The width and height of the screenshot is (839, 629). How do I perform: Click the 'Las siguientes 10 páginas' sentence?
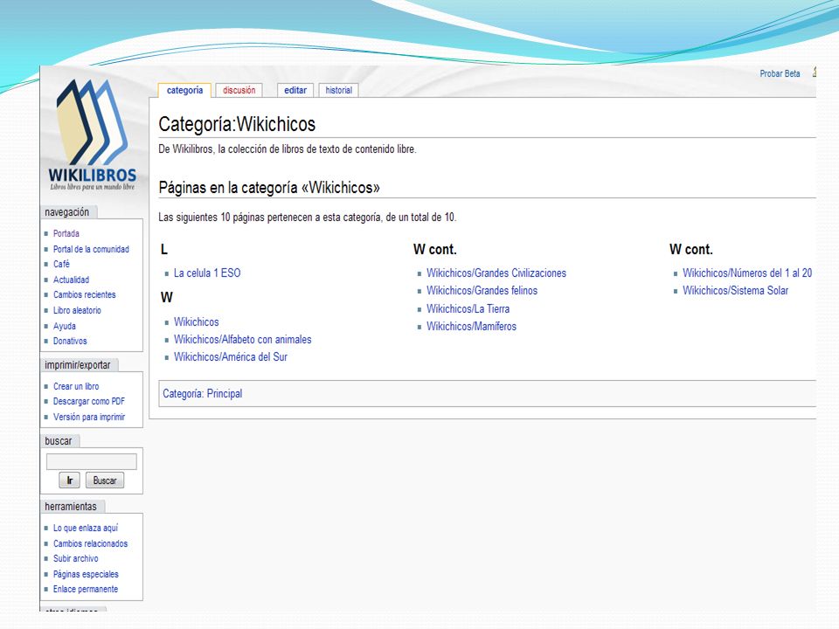tap(307, 218)
